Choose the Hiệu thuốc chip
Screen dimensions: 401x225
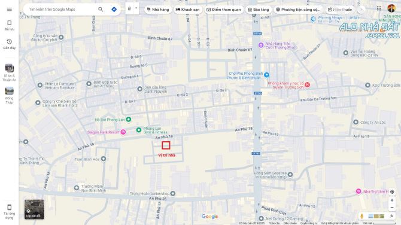(x=340, y=10)
